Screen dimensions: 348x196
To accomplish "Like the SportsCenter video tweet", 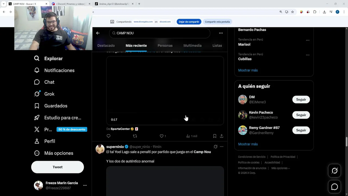I will coord(163,136).
